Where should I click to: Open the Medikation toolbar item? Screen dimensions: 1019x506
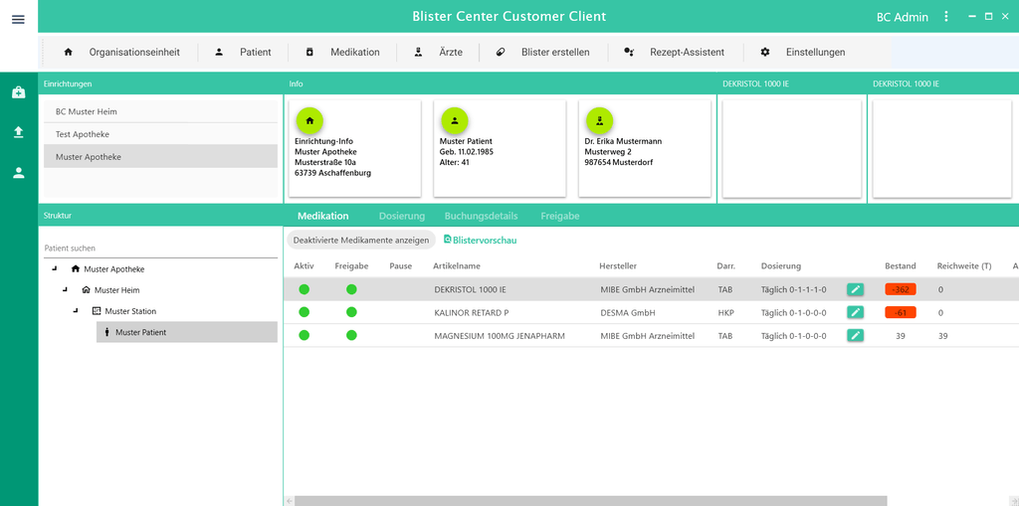342,52
